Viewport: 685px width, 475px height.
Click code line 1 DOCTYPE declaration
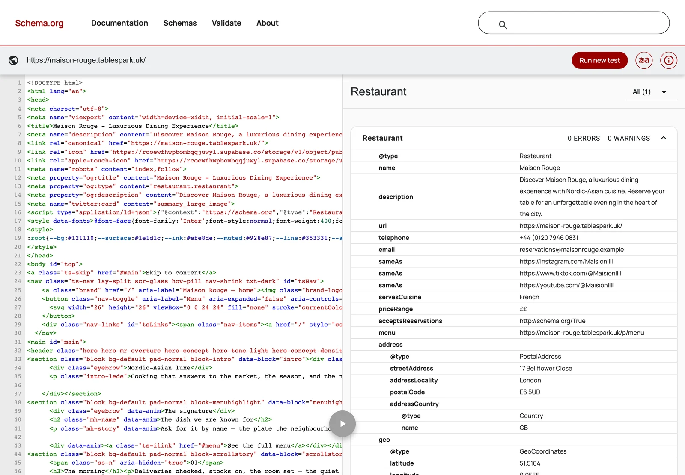tap(55, 83)
